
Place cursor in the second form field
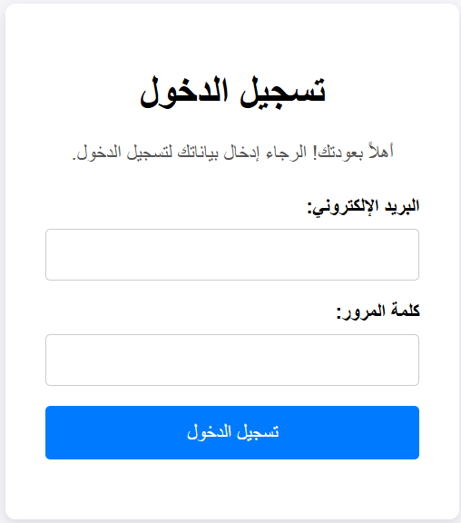[232, 360]
